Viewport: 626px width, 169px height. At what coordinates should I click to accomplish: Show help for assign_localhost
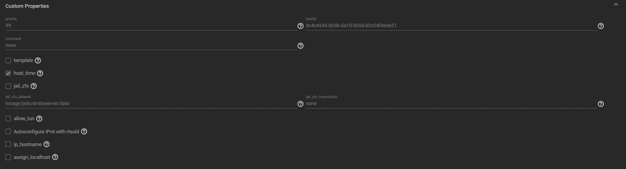[x=55, y=157]
